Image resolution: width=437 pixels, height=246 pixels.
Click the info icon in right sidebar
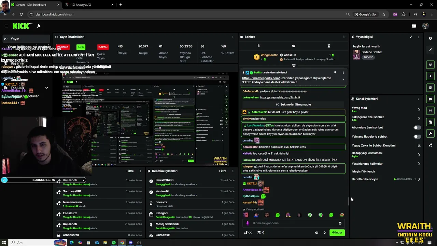click(x=430, y=38)
